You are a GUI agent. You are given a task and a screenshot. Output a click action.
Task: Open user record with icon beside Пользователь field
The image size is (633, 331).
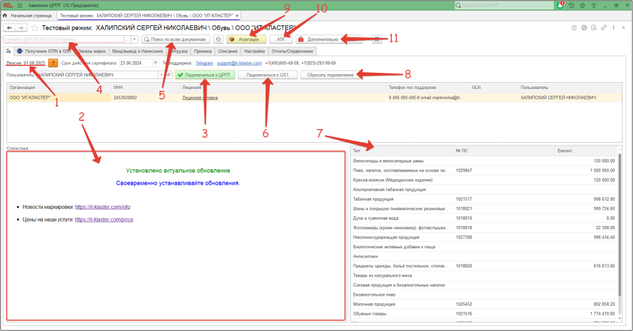pos(169,75)
